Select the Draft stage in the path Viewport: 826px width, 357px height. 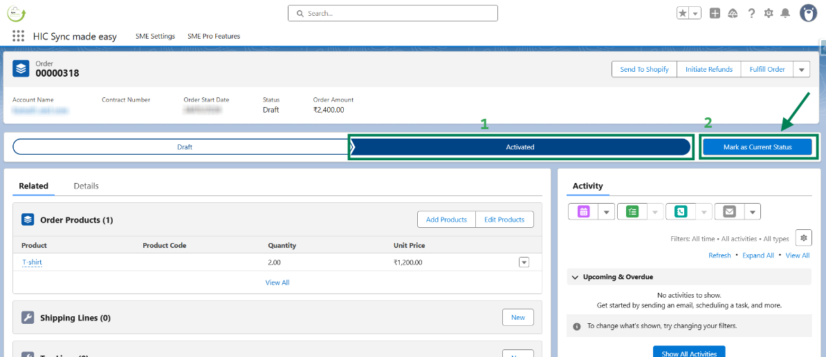coord(183,147)
